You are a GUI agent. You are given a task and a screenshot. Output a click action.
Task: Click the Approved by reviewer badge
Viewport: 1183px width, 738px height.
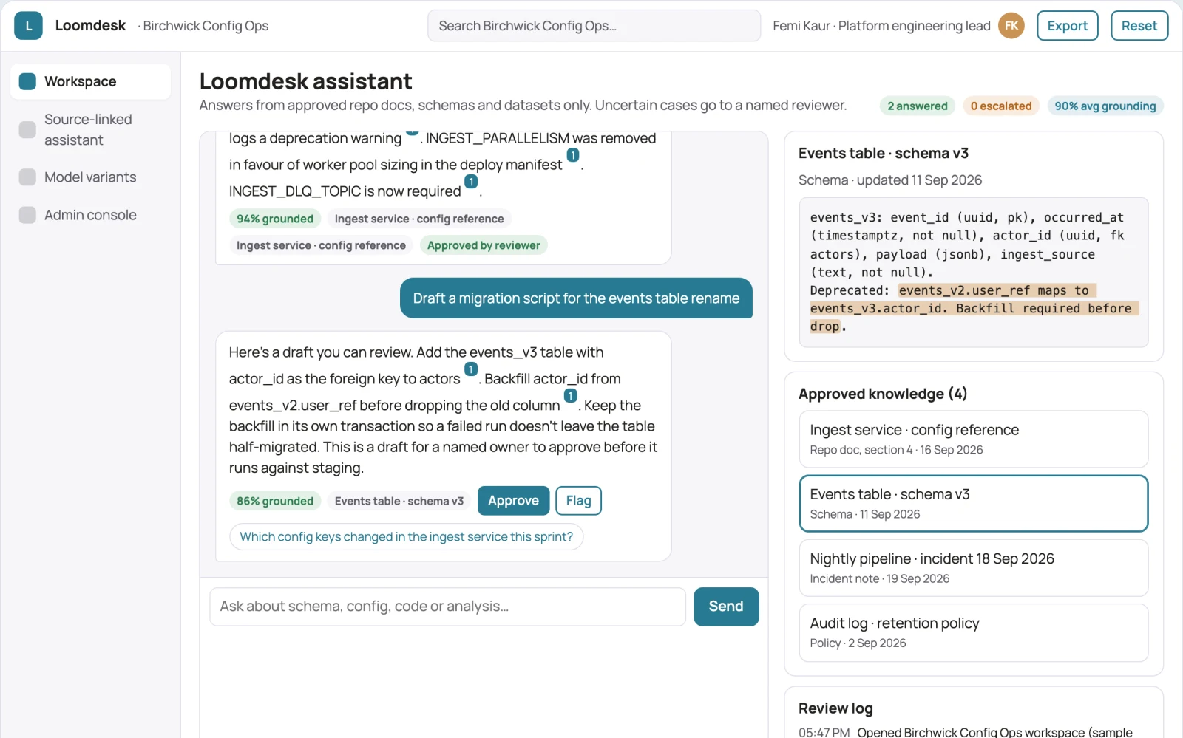tap(484, 245)
